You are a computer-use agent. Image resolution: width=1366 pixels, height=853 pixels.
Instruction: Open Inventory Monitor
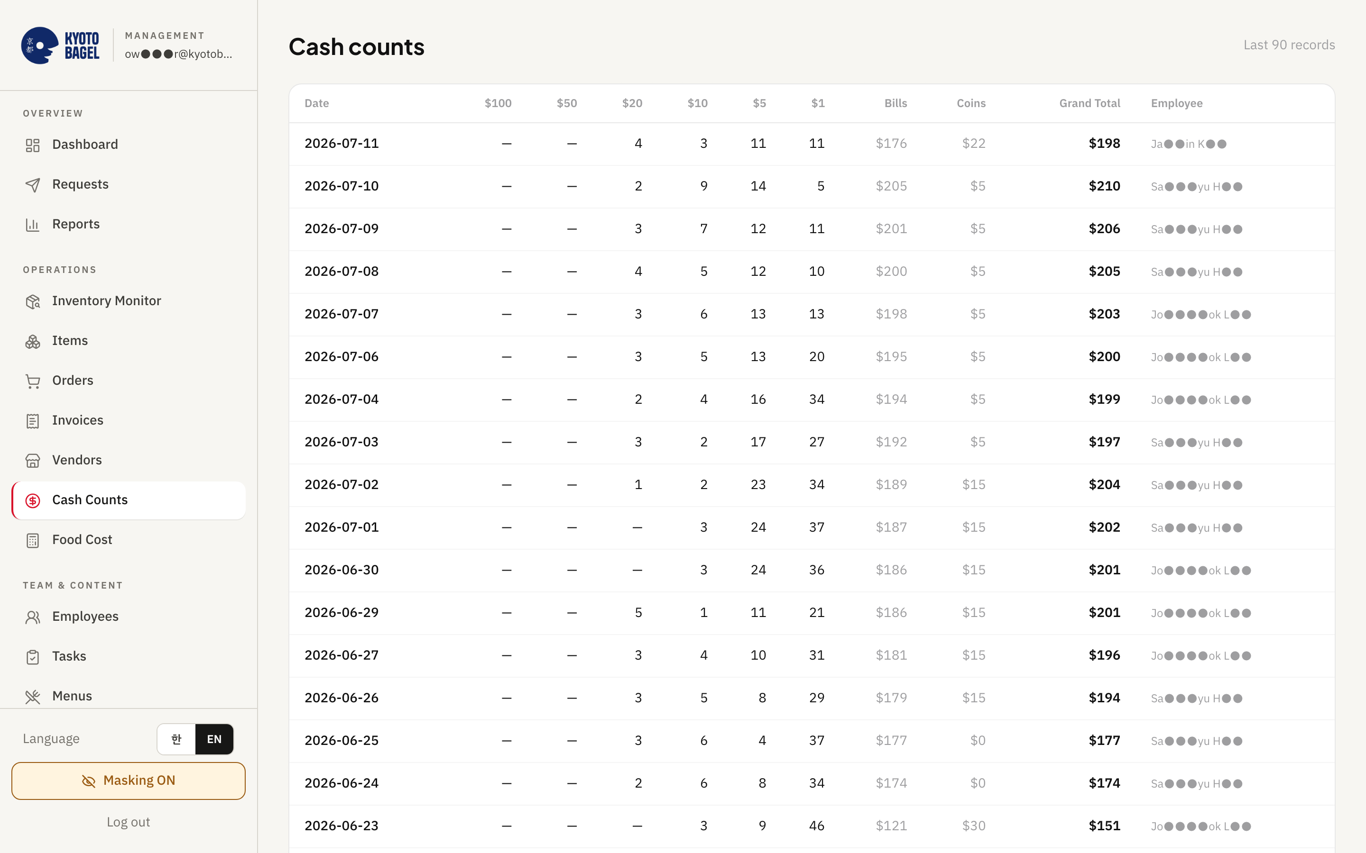129,301
